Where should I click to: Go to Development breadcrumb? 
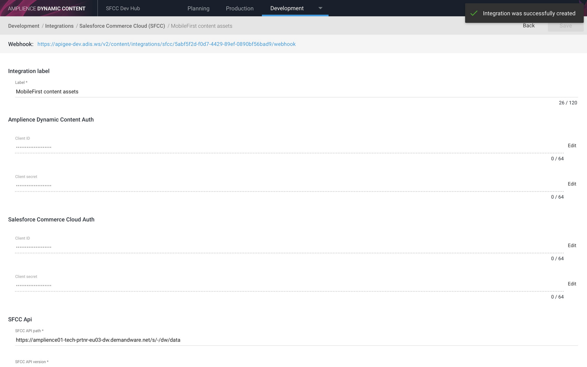coord(24,26)
